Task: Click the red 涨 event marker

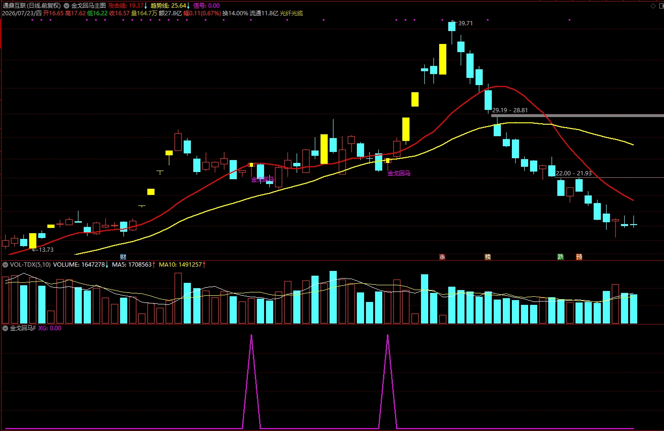Action: click(x=442, y=257)
